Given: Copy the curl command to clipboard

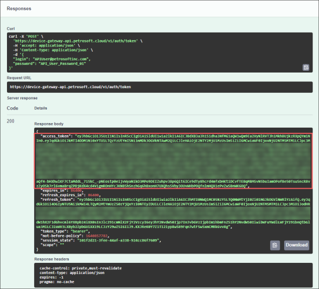Looking at the screenshot, I should point(306,67).
